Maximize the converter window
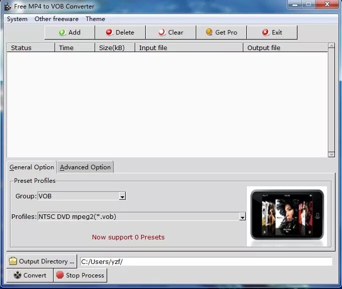Image resolution: width=342 pixels, height=289 pixels. [x=308, y=5]
